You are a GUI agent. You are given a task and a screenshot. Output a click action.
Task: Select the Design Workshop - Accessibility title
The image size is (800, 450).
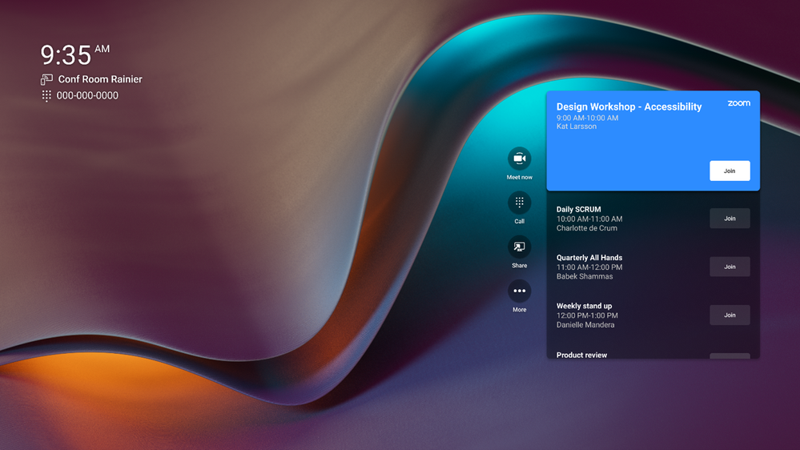(629, 106)
